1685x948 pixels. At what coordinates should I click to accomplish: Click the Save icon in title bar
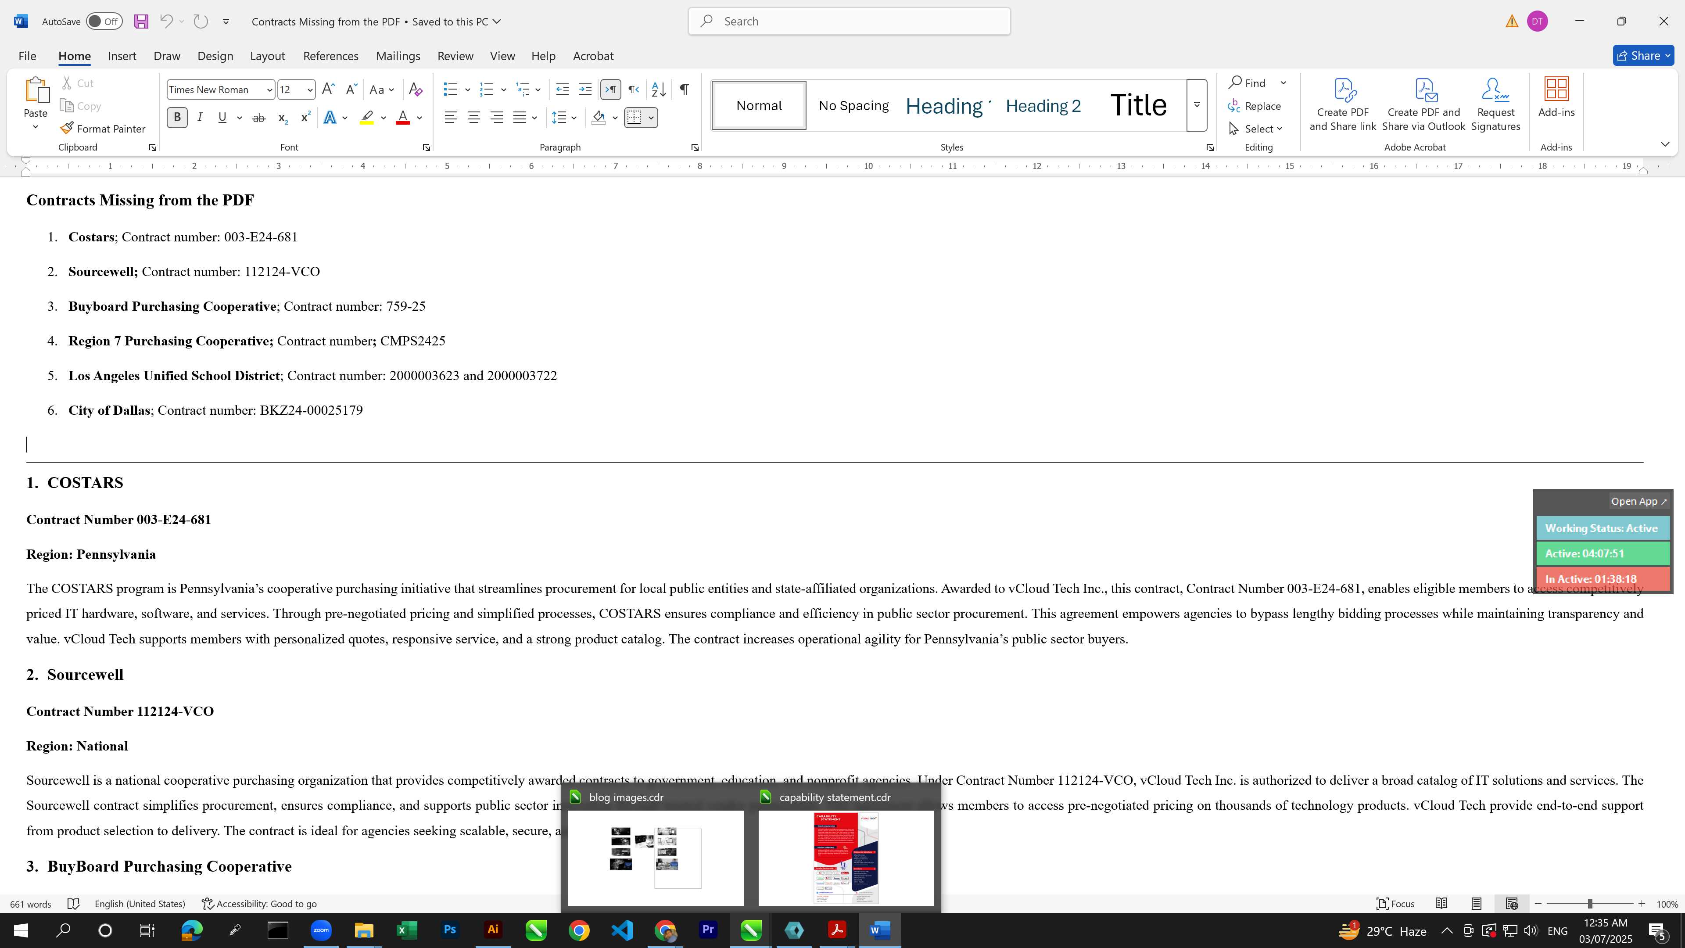point(140,22)
